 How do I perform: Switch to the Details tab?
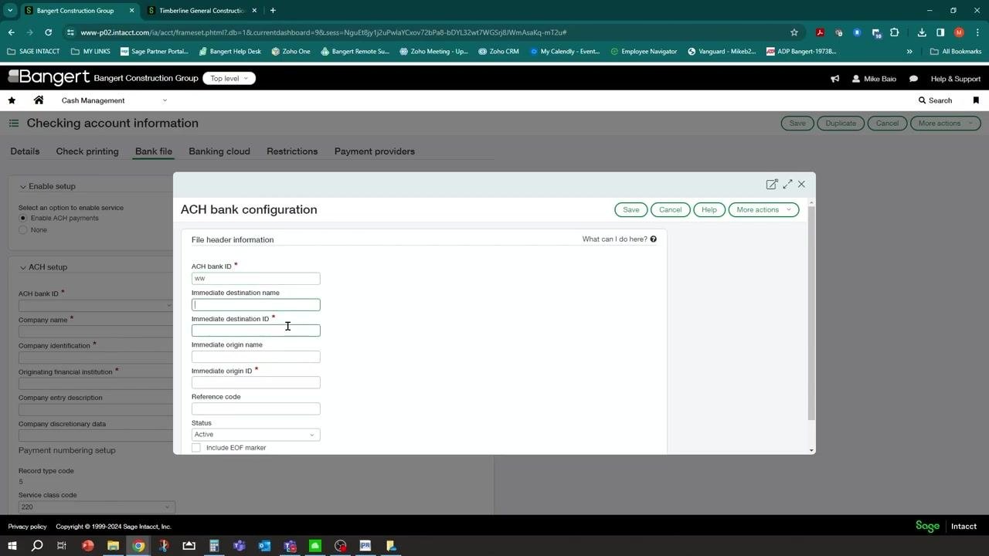(x=25, y=151)
